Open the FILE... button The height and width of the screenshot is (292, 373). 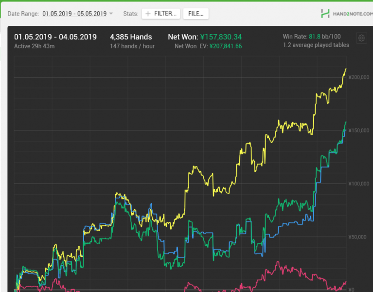pos(195,14)
